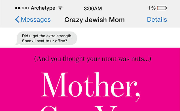Click the Archetype carrier name

(43, 8)
